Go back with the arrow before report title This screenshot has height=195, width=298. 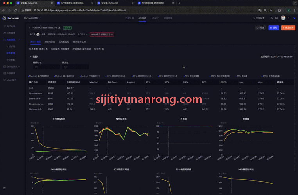click(x=30, y=28)
